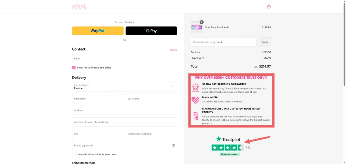This screenshot has height=164, width=346.
Task: Uncheck Email me with news and offers
Action: tap(74, 68)
